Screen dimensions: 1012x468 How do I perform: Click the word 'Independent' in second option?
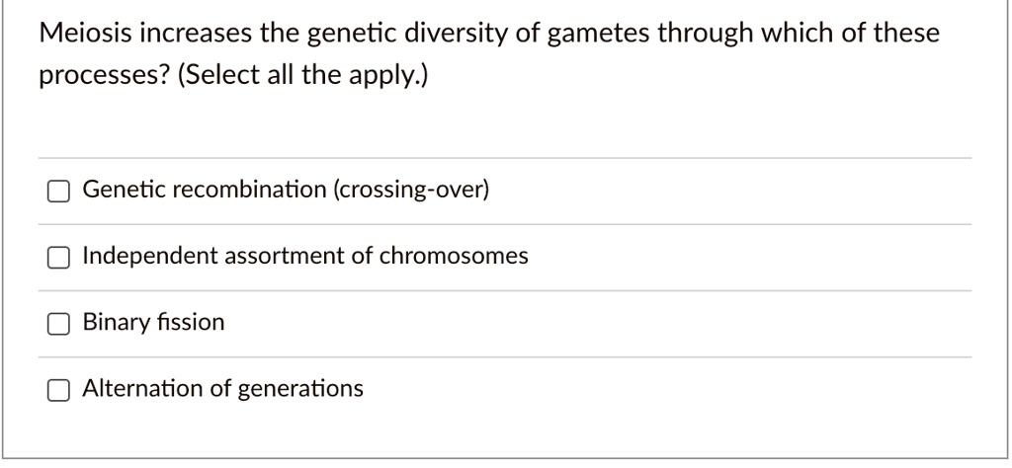pos(150,256)
